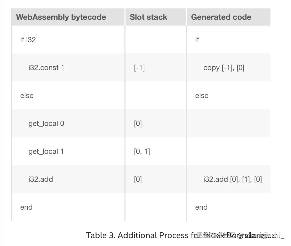Click the "WebAssembly bytecode" column header
The image size is (291, 246).
click(x=61, y=17)
